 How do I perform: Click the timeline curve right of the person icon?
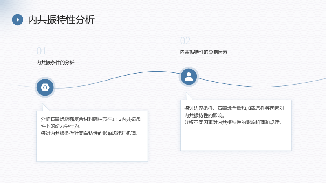[260, 87]
